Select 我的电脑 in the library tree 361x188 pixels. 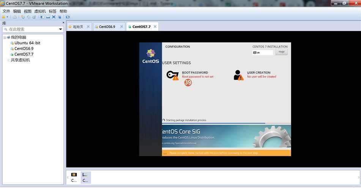point(19,37)
